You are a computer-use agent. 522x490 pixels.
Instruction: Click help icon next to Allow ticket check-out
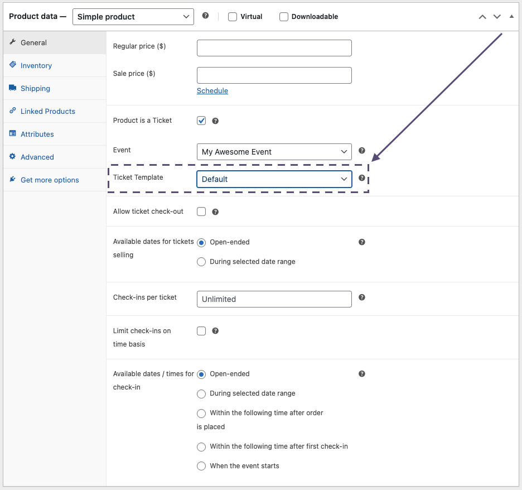click(215, 212)
